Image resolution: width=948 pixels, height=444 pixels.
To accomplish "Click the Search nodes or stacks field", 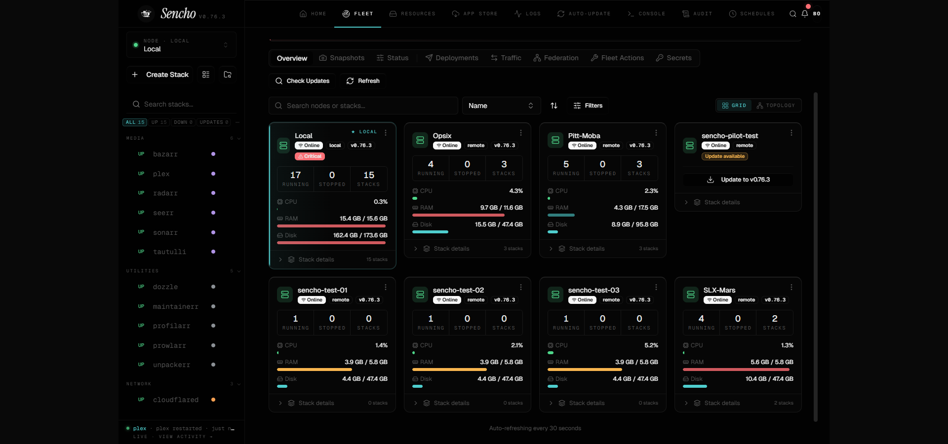I will tap(363, 106).
